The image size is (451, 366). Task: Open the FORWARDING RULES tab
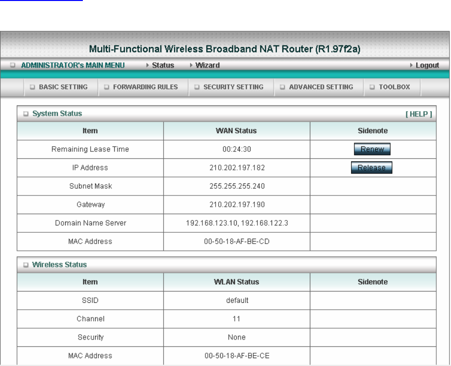pyautogui.click(x=145, y=87)
